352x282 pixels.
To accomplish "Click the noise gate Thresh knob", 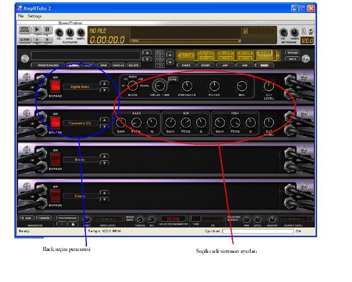I will pos(140,219).
